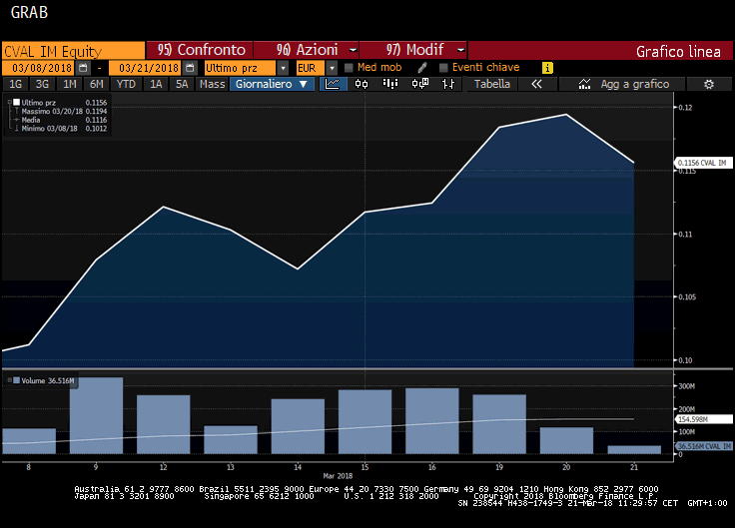Open chart settings gear icon

click(708, 85)
